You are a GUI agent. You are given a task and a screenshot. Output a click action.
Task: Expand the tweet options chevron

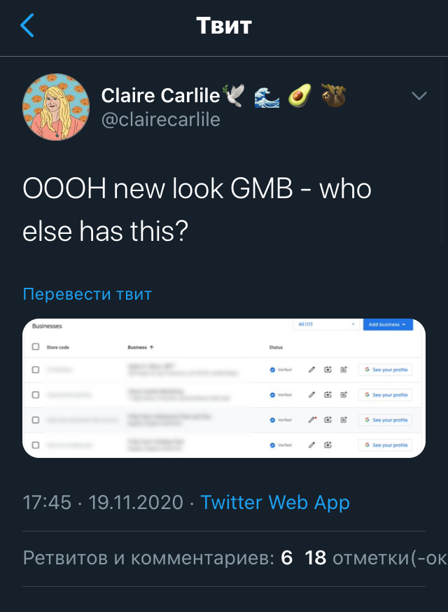tap(419, 96)
